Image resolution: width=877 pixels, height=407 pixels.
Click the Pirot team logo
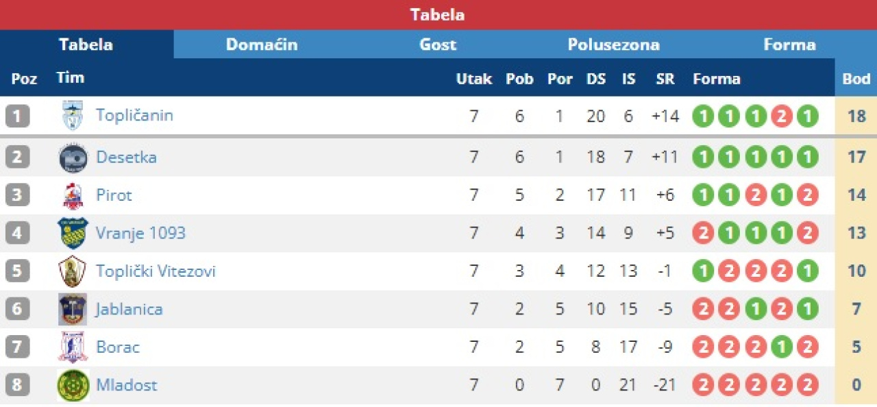tap(73, 196)
